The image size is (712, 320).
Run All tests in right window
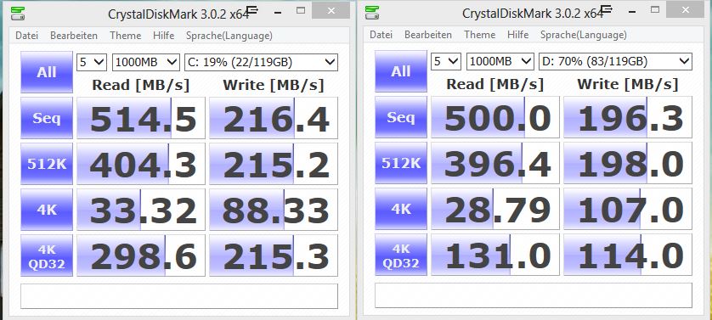click(x=401, y=70)
